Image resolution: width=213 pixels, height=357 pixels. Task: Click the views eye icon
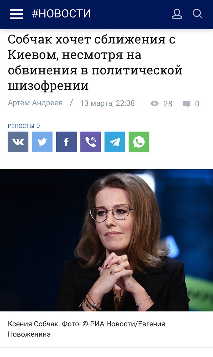[x=154, y=104]
